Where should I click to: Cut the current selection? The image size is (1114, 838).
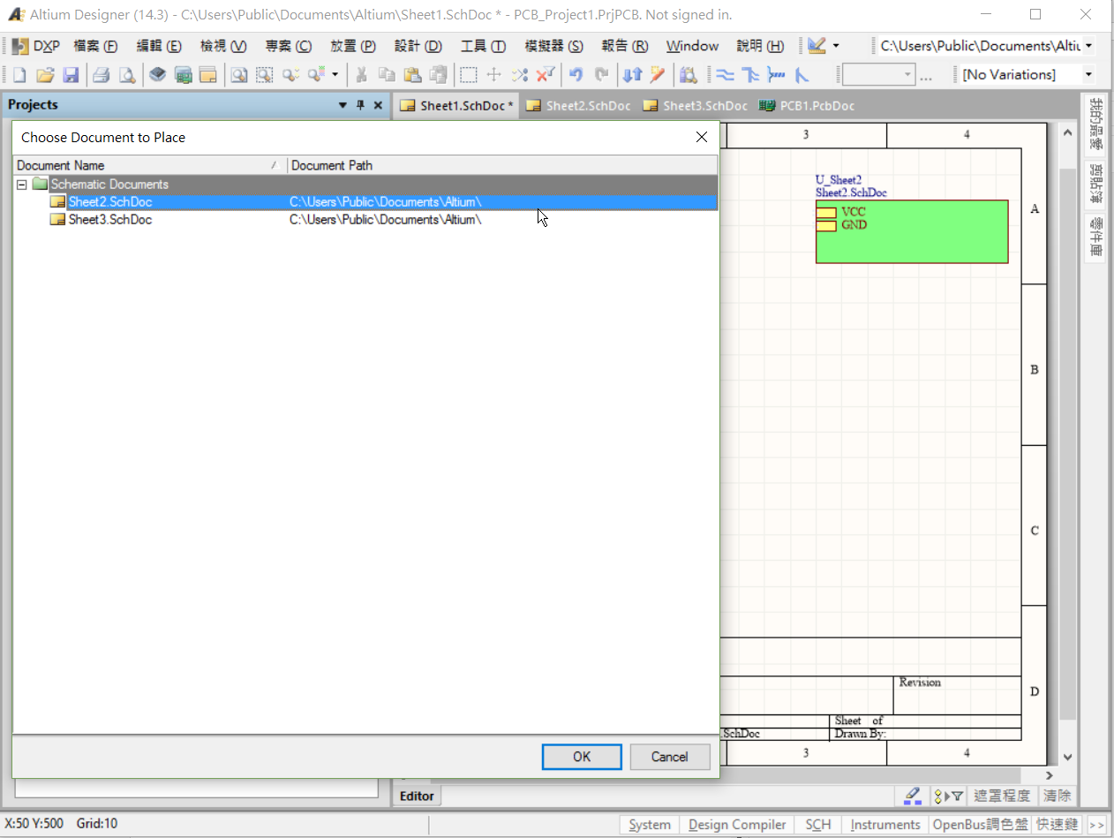coord(361,74)
